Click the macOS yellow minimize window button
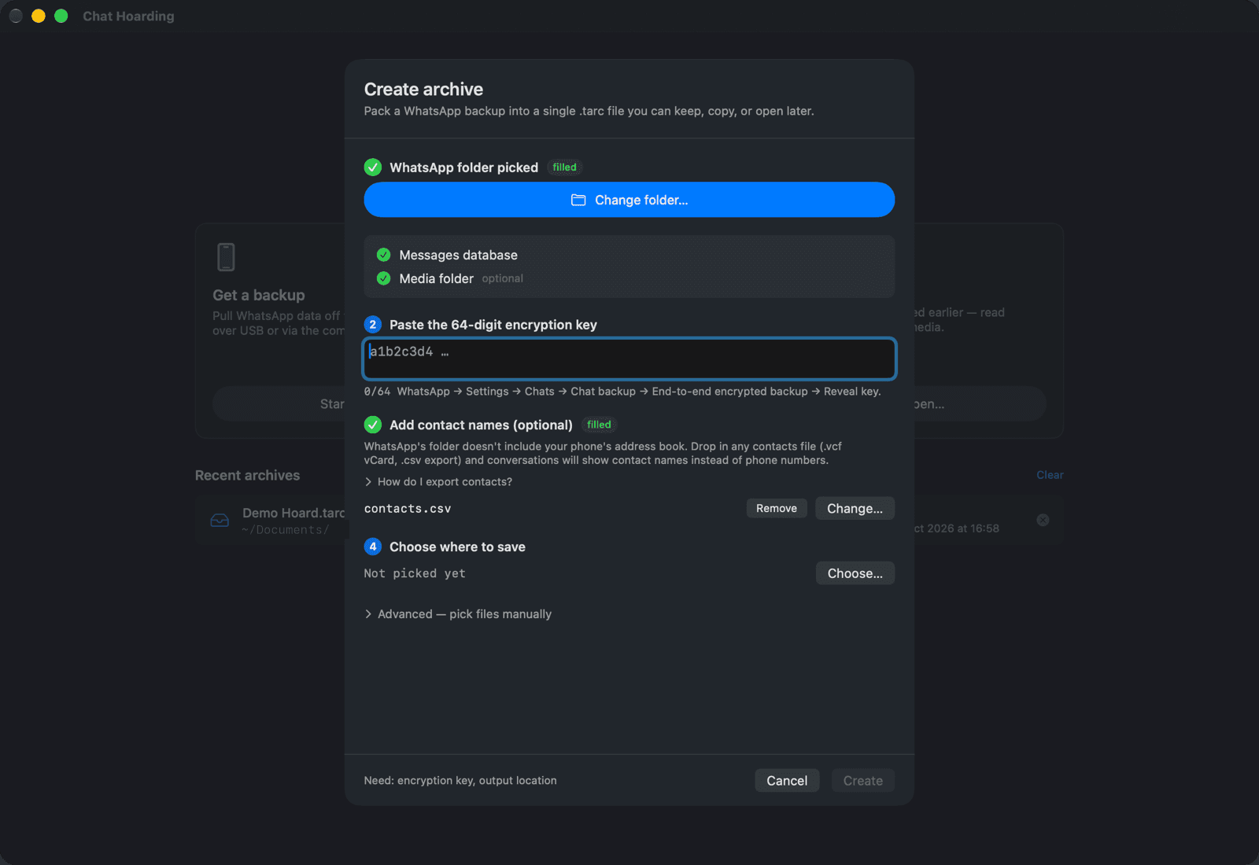Image resolution: width=1259 pixels, height=865 pixels. coord(38,16)
